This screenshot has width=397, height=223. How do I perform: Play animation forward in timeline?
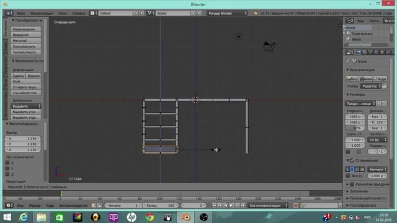[231, 206]
